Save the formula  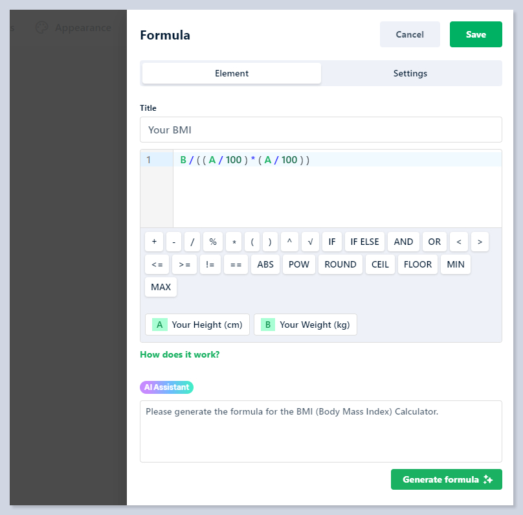(x=476, y=34)
